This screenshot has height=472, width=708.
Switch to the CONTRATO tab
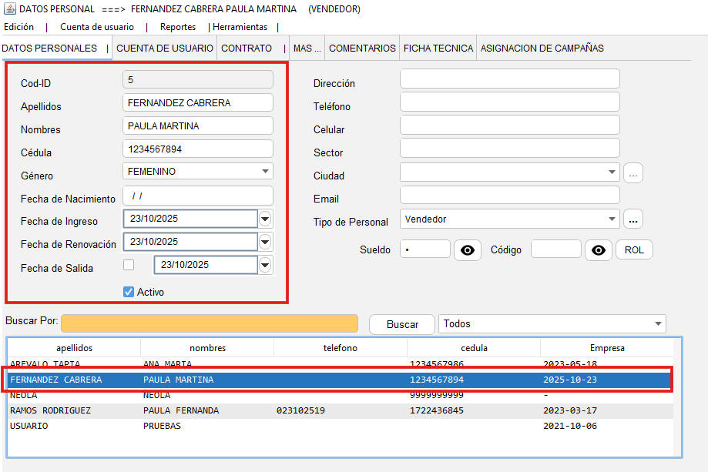247,48
